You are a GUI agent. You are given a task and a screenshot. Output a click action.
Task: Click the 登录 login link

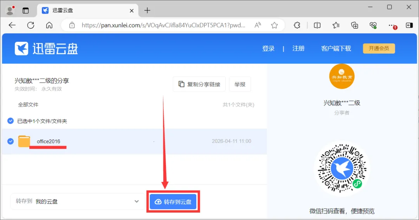tap(268, 48)
